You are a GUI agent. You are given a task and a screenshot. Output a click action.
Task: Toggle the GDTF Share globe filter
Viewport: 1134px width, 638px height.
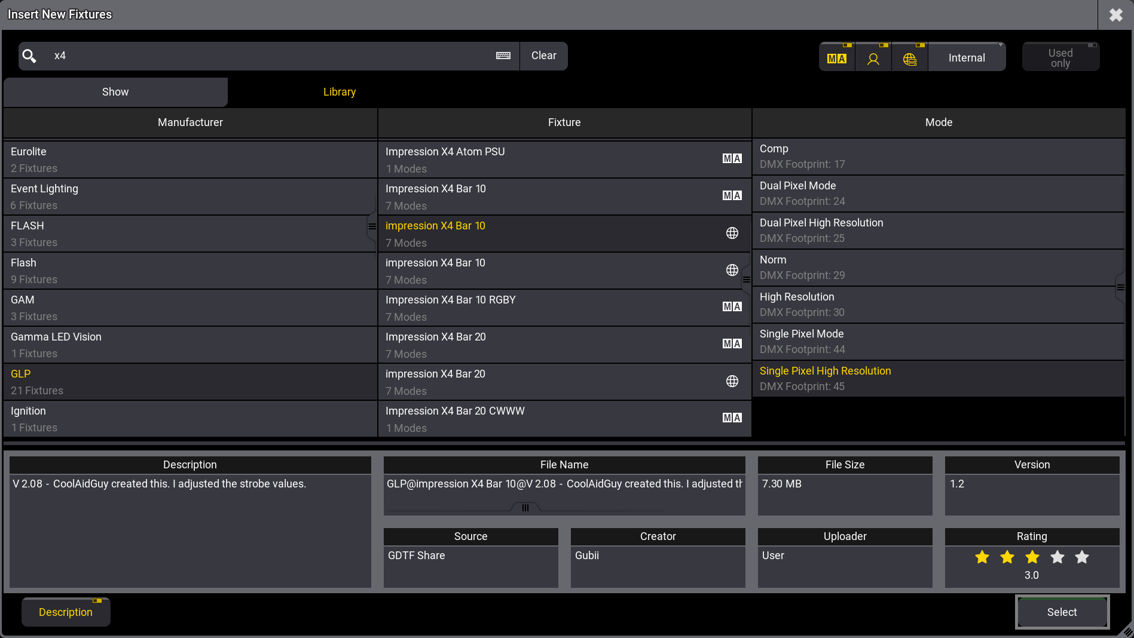(909, 58)
